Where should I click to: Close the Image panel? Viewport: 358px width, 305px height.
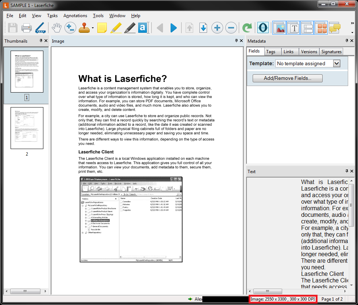pos(241,41)
